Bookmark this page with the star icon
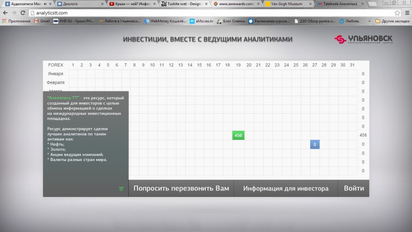The width and height of the screenshot is (412, 232). point(397,13)
